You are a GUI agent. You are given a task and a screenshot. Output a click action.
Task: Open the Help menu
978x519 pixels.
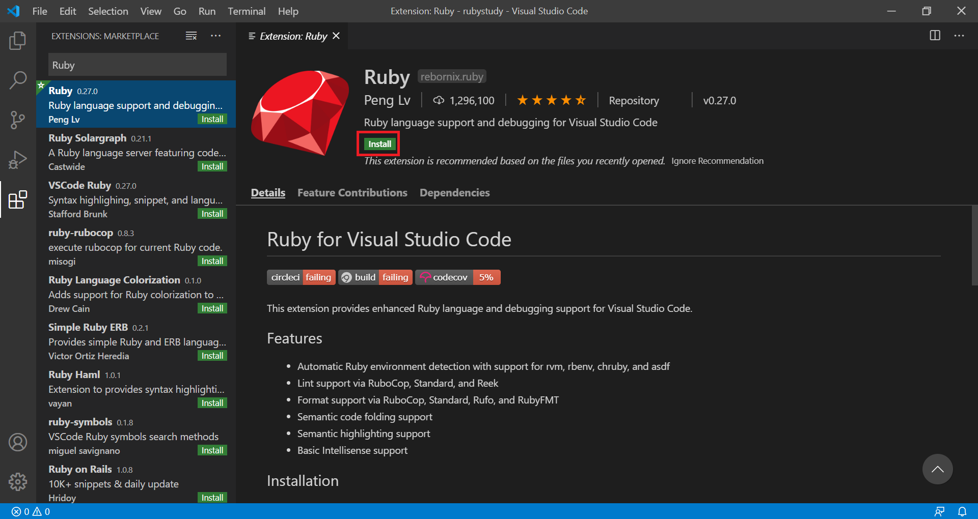pos(288,11)
